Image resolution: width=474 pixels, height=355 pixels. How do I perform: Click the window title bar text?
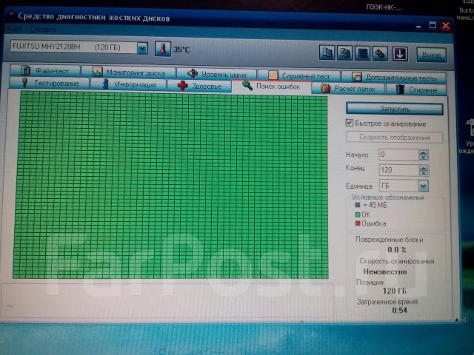(x=94, y=17)
